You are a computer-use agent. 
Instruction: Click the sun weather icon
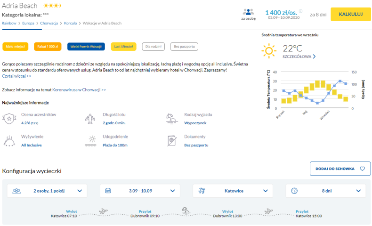point(269,51)
